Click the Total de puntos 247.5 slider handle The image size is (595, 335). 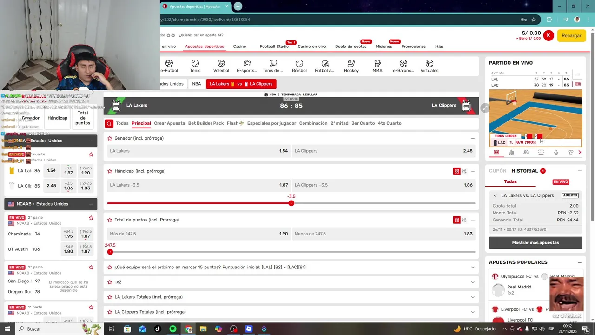pyautogui.click(x=110, y=252)
